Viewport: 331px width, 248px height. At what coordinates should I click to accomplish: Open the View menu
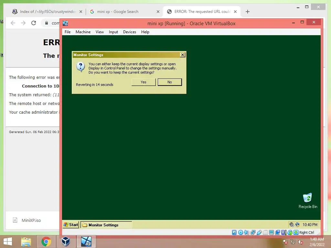pyautogui.click(x=100, y=32)
